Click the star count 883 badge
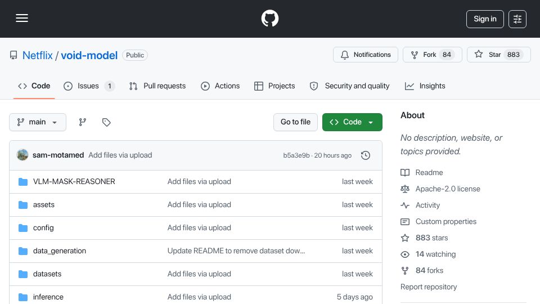Viewport: 540px width, 304px height. click(x=514, y=55)
